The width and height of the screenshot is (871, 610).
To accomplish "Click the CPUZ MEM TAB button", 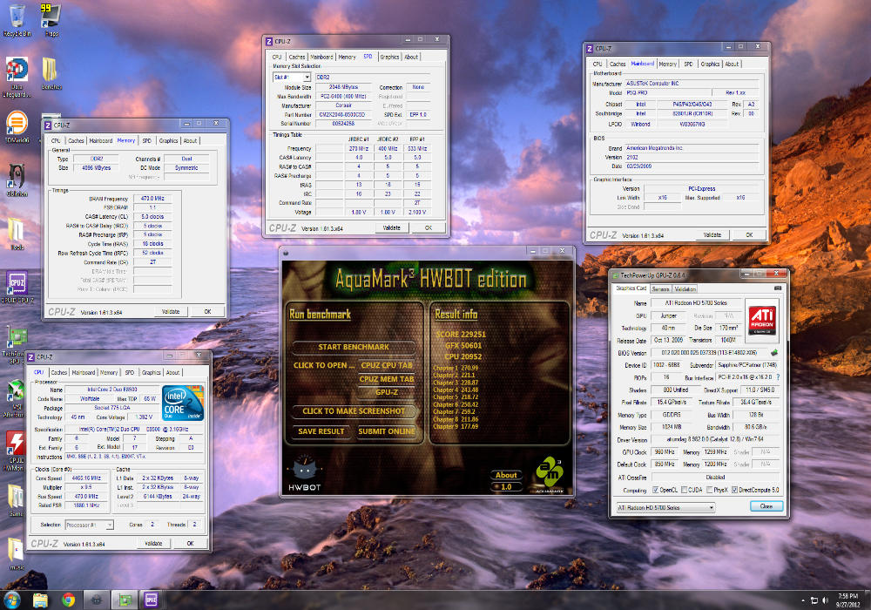I will pyautogui.click(x=387, y=379).
